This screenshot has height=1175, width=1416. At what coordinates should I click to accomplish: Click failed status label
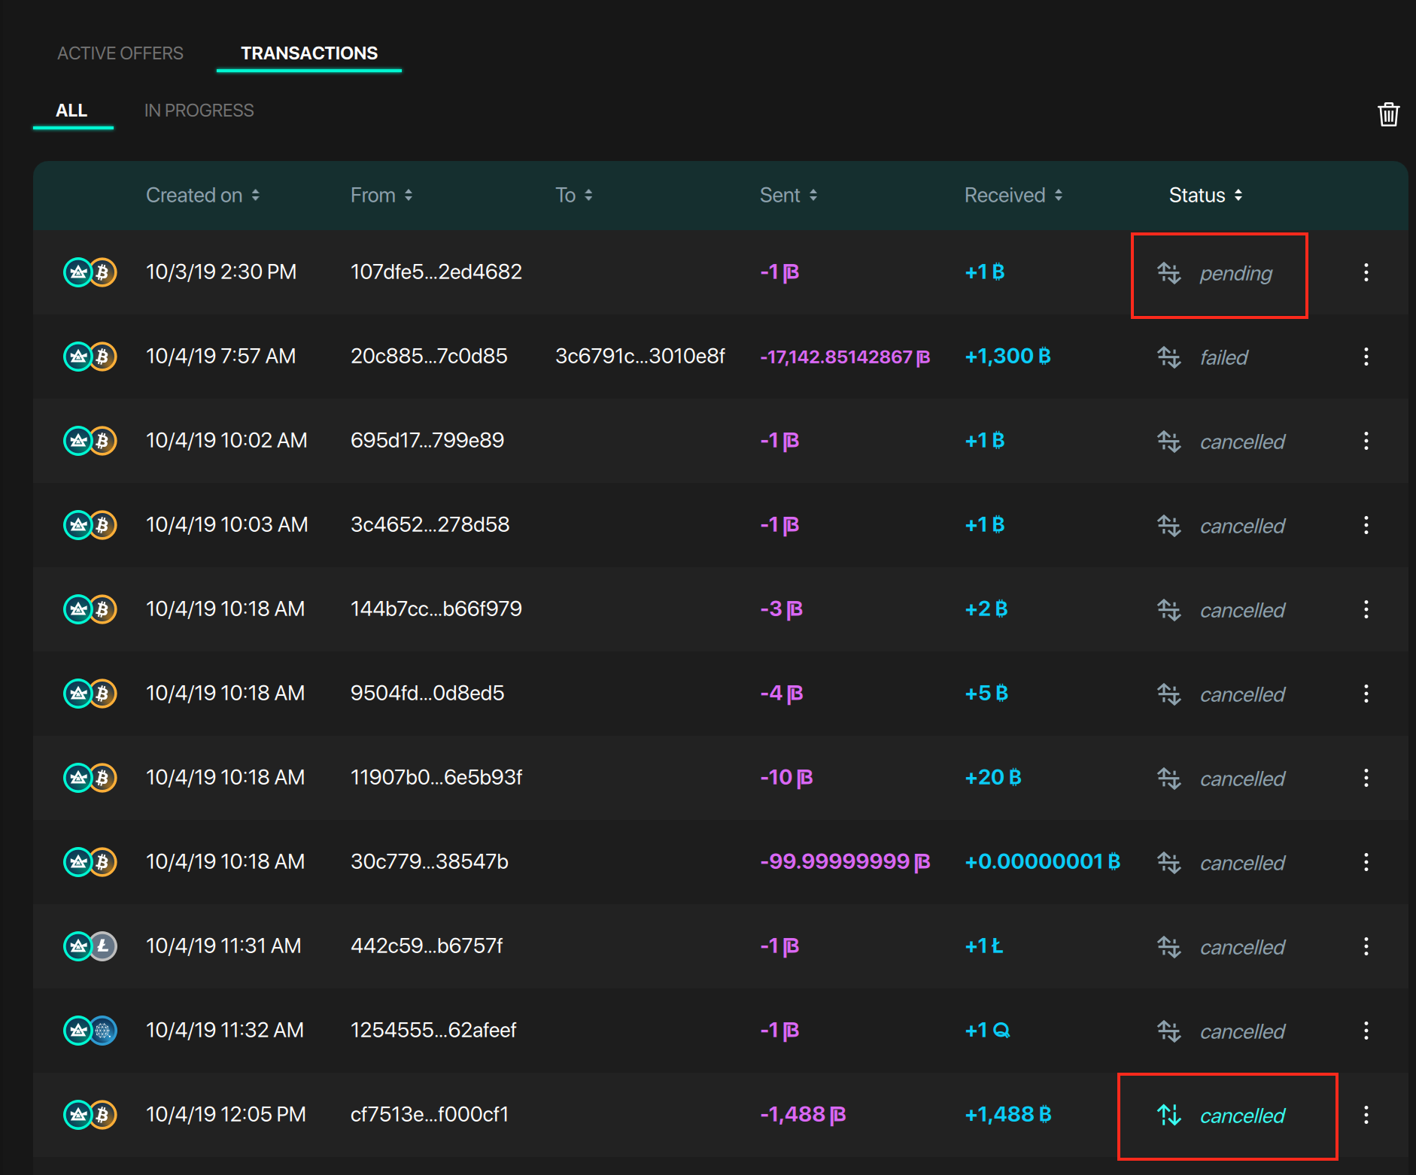click(x=1224, y=358)
